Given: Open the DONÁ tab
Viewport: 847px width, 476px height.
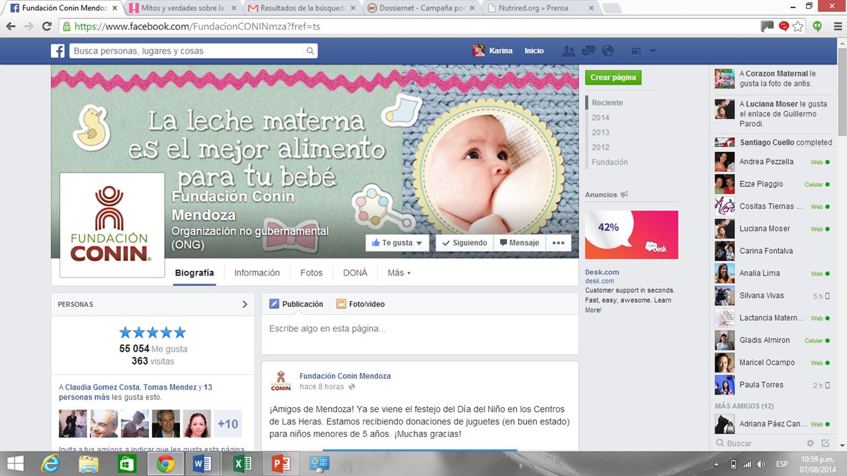Looking at the screenshot, I should coord(355,272).
